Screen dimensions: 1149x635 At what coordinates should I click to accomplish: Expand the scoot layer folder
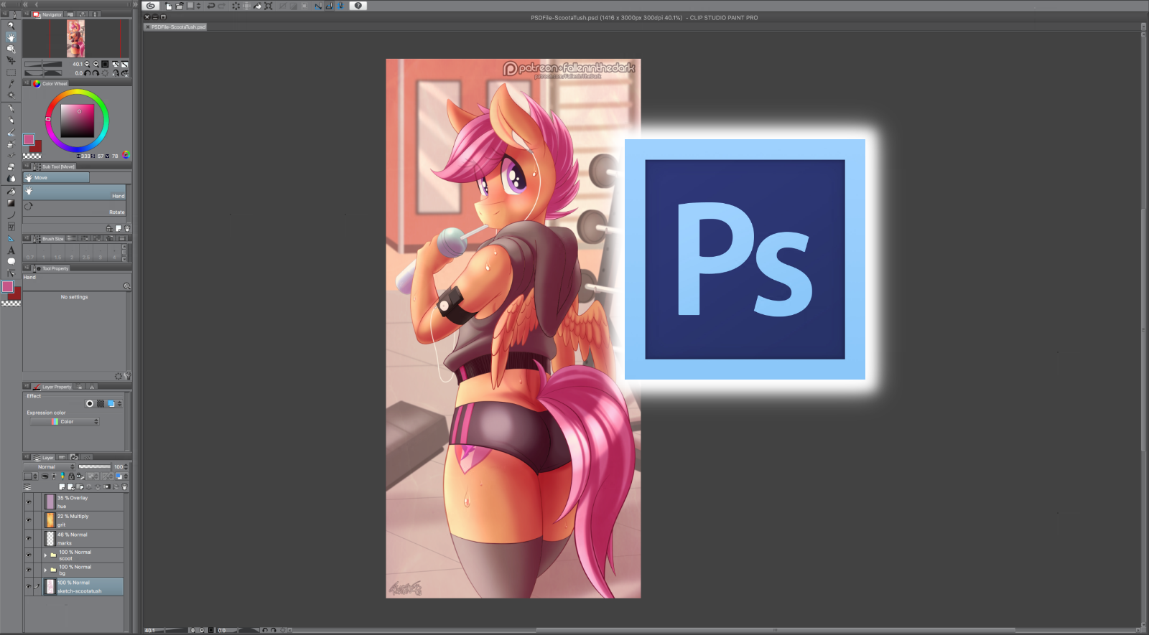(x=45, y=555)
